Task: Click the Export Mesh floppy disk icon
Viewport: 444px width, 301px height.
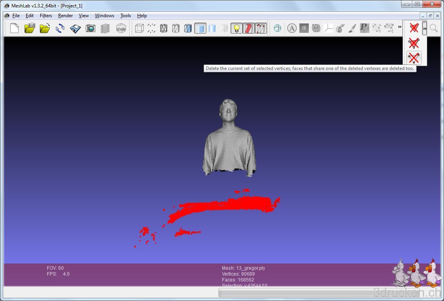Action: [x=75, y=28]
